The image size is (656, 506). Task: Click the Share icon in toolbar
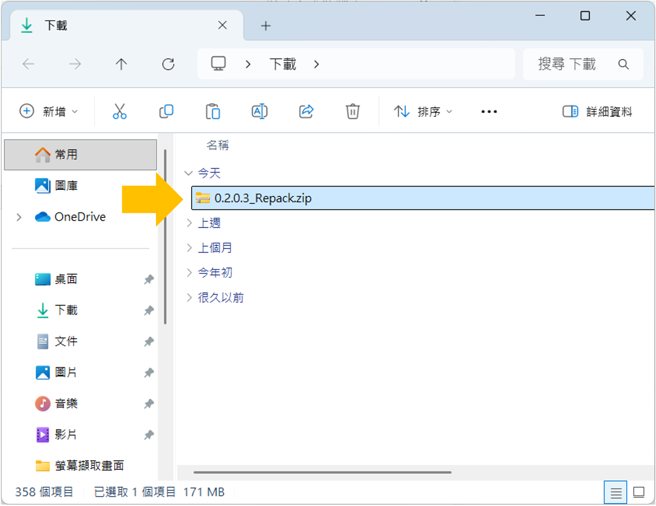point(306,111)
